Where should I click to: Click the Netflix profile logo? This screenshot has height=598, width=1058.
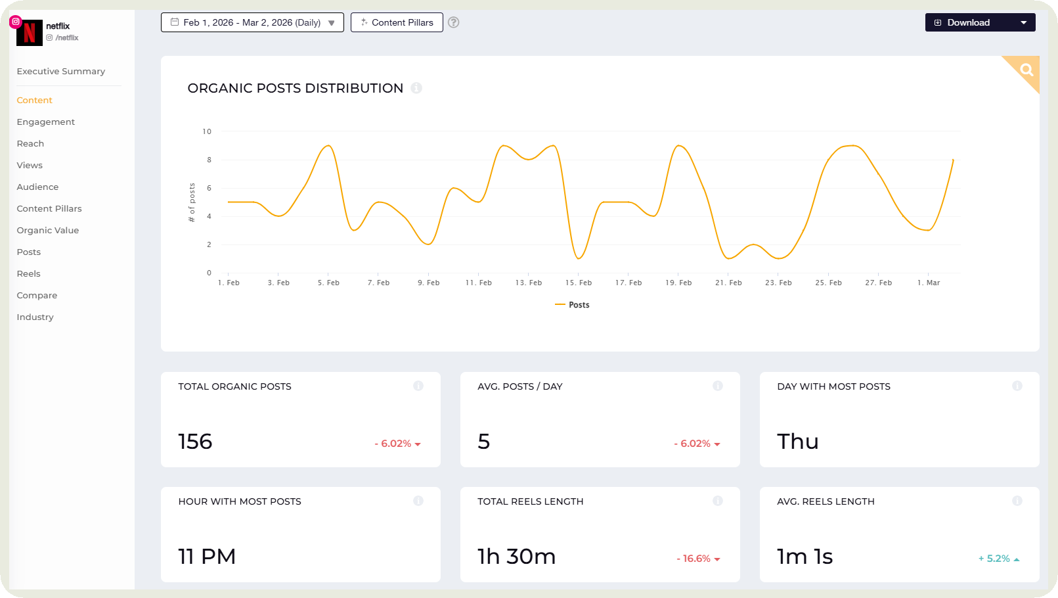click(30, 33)
